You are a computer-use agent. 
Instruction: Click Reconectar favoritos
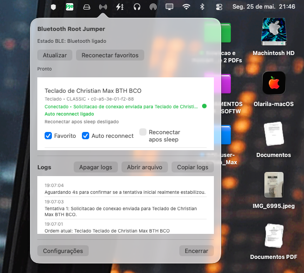pyautogui.click(x=110, y=55)
